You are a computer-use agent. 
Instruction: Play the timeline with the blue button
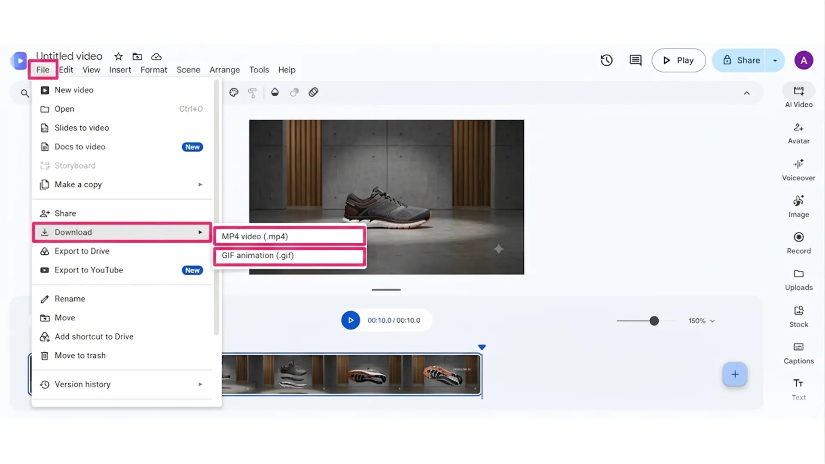351,321
